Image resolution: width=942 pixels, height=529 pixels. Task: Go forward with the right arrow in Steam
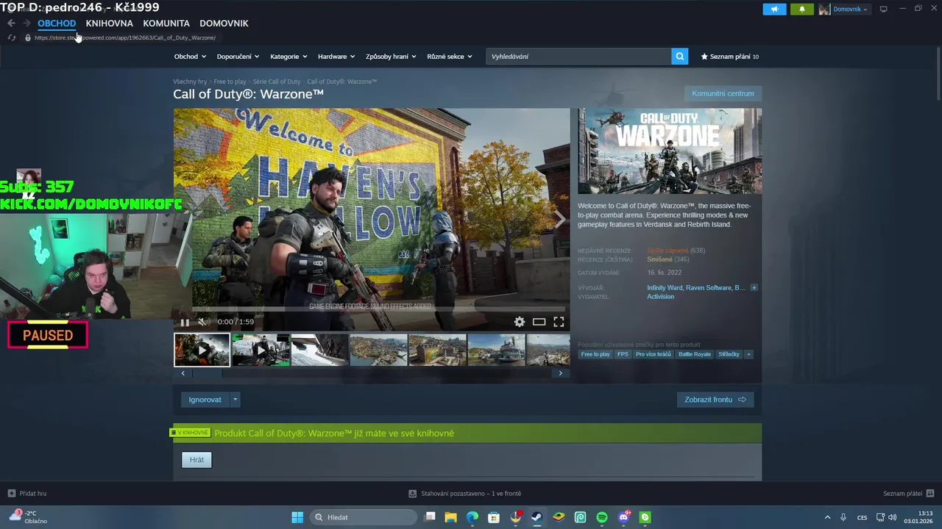pos(26,24)
